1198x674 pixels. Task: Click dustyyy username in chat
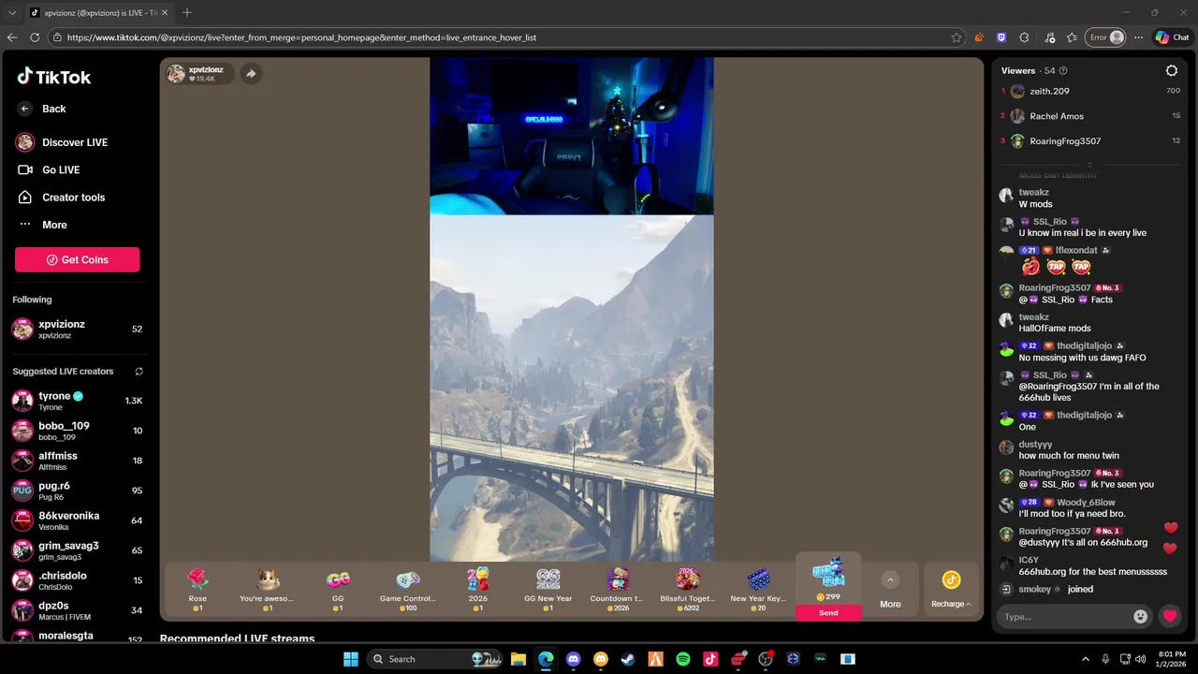point(1035,445)
